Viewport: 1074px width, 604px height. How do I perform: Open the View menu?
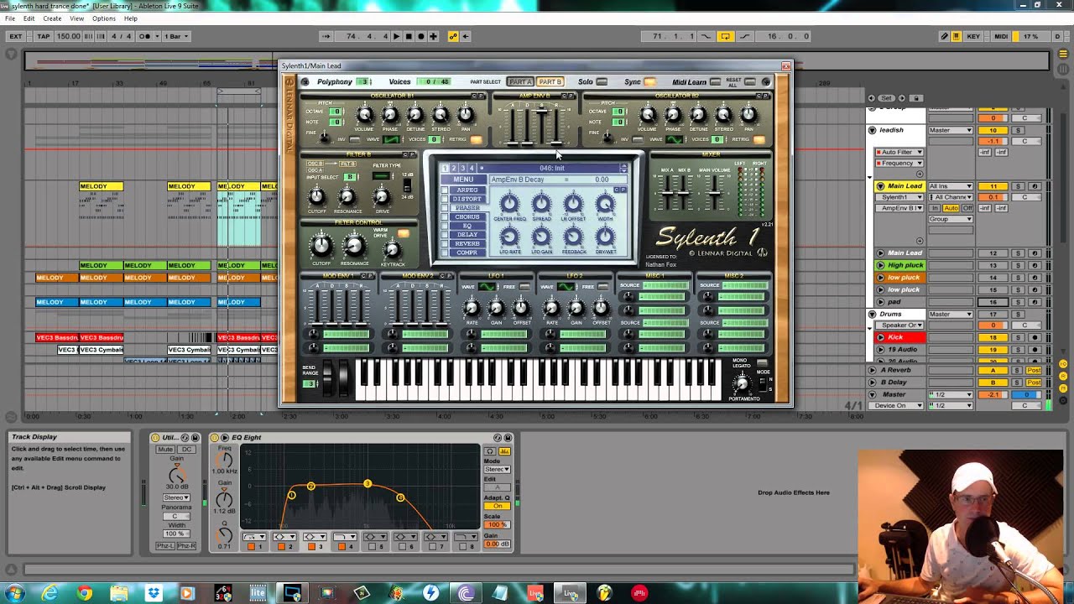(x=76, y=18)
